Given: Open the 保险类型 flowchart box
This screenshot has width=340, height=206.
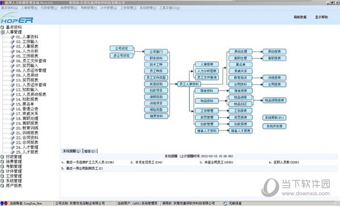Looking at the screenshot, I should [156, 110].
